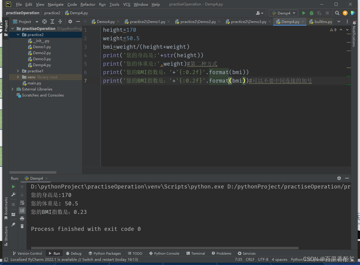360x265 pixels.
Task: Open Project panel settings gear
Action: 70,21
